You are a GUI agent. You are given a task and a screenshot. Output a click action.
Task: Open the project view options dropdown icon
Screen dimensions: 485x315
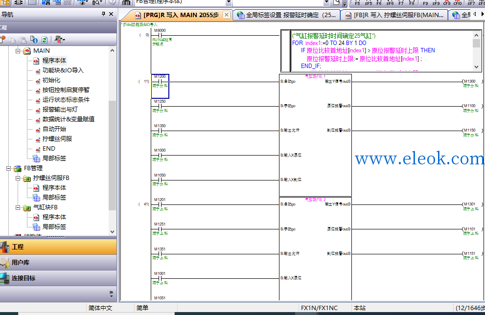60,40
